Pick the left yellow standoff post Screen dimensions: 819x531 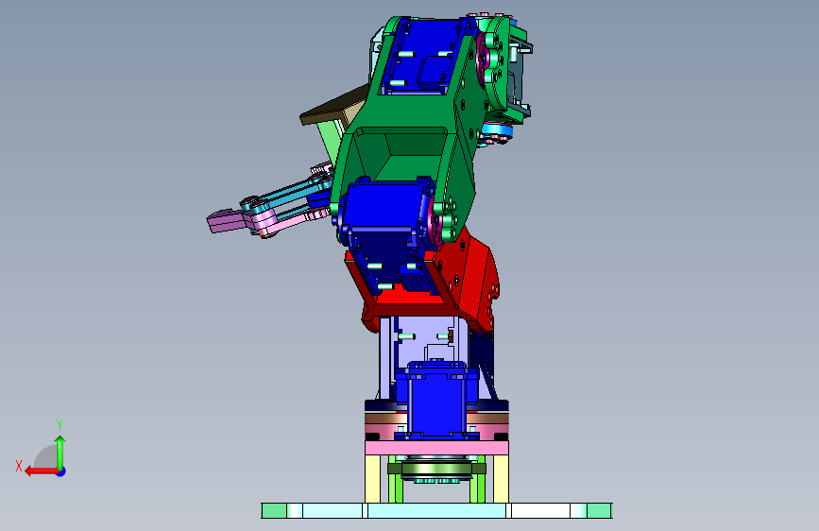[x=372, y=479]
